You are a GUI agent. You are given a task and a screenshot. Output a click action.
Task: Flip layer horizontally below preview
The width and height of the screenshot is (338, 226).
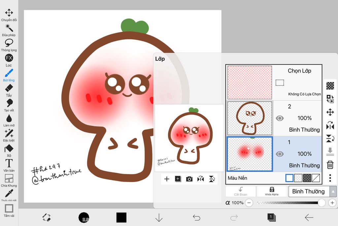coord(200,179)
